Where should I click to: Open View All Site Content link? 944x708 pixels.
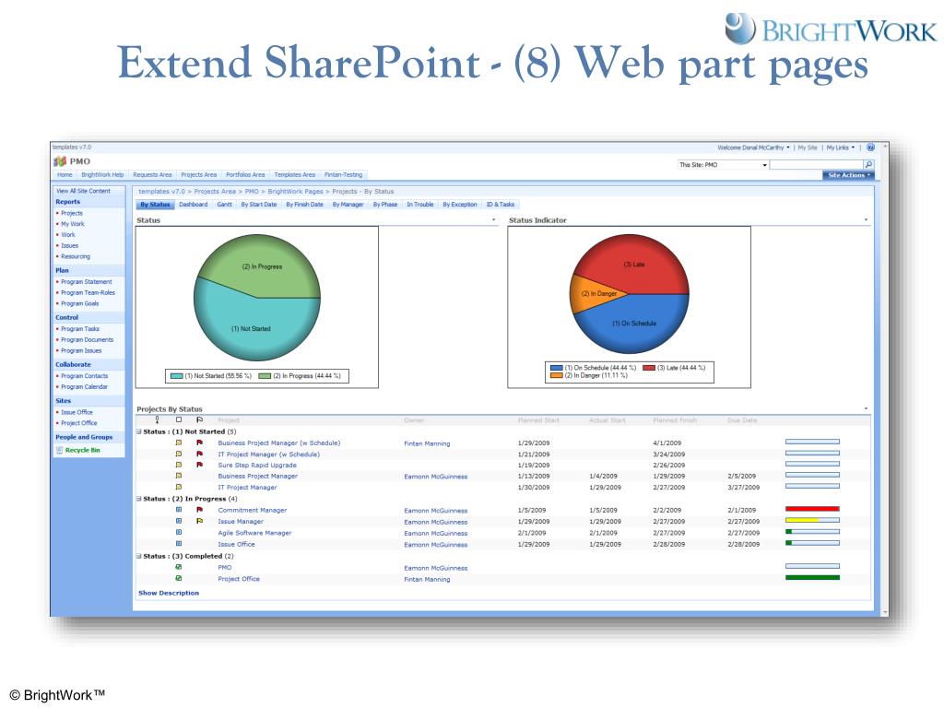(x=83, y=191)
